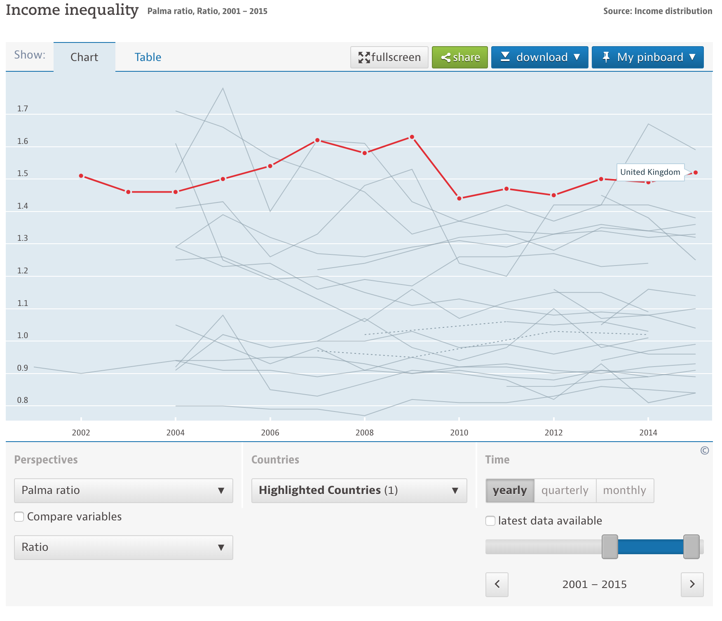Enable the Compare variables checkbox
This screenshot has width=722, height=621.
click(19, 517)
